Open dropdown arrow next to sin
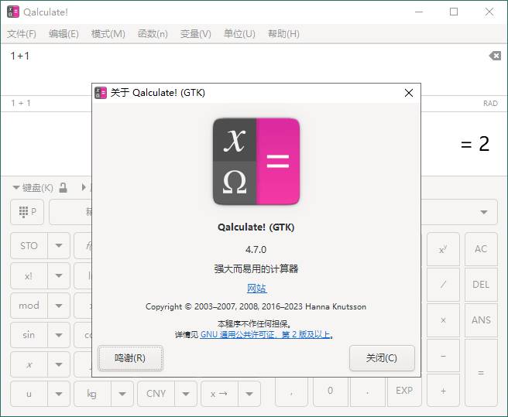Image resolution: width=508 pixels, height=417 pixels. 59,335
